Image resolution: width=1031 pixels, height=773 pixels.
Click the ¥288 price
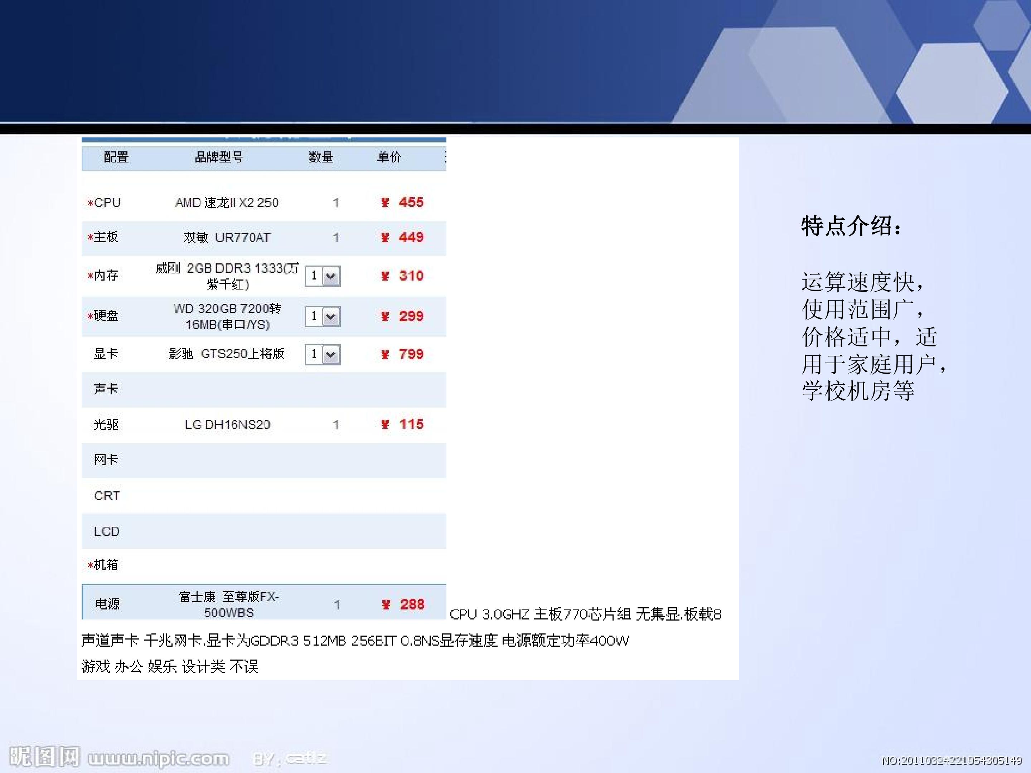click(403, 605)
